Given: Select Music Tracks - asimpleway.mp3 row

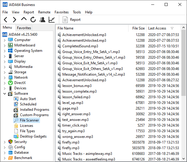Looking at the screenshot, I should tap(118, 154).
